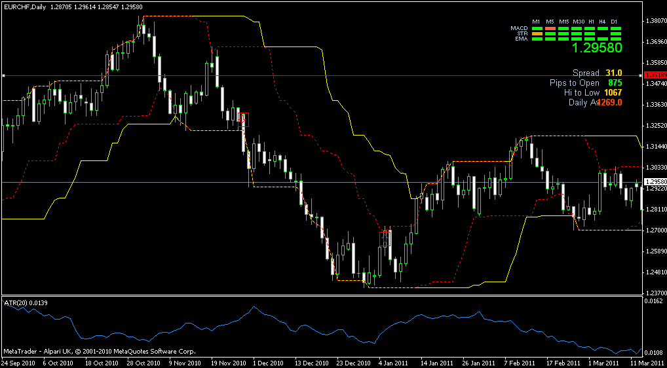Click the green EMA M15 signal bar
The width and height of the screenshot is (667, 368).
point(563,39)
